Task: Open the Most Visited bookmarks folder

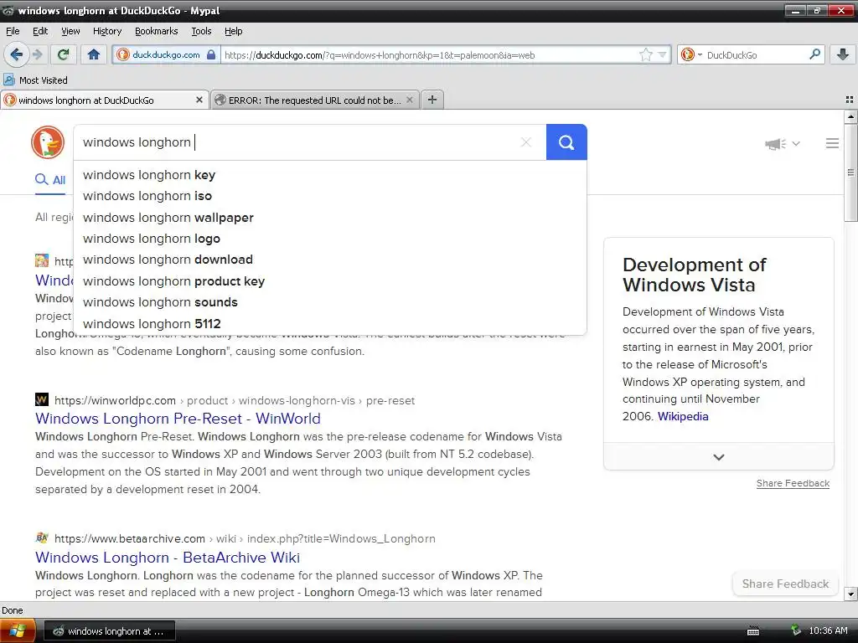Action: pos(35,80)
